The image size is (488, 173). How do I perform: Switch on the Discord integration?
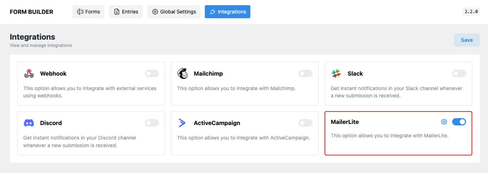click(x=152, y=123)
